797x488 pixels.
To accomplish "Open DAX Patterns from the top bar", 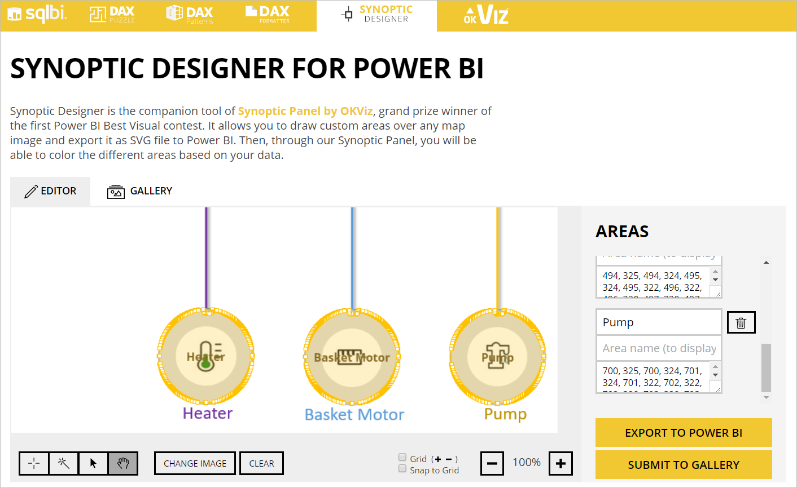I will (189, 15).
